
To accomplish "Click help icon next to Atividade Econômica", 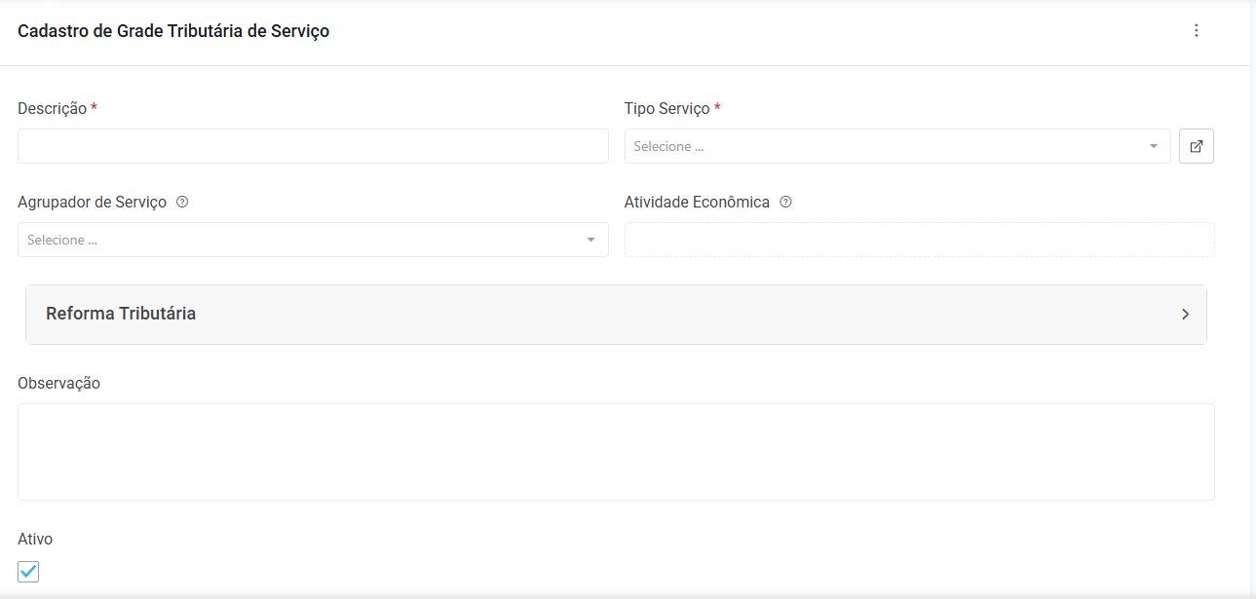I will coord(785,203).
